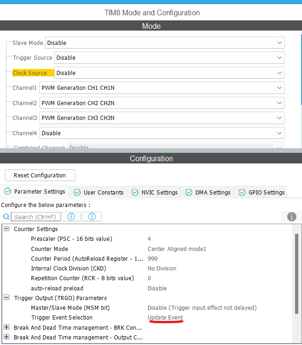Screen dimensions: 302x345
Task: Expand Break And Dead Time Output group
Action: [x=6, y=337]
